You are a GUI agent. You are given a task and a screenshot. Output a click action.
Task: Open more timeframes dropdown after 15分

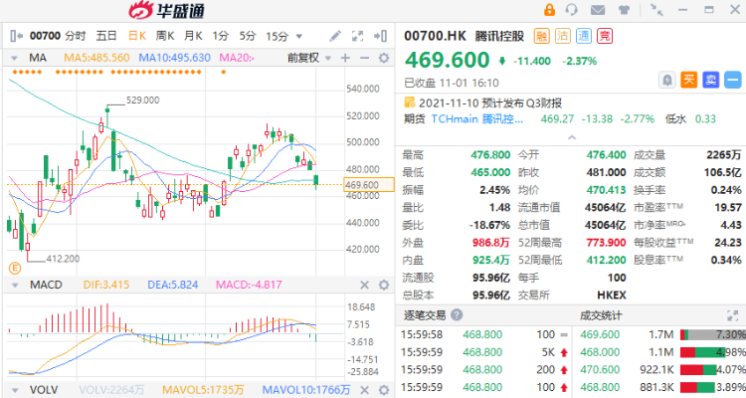(299, 36)
